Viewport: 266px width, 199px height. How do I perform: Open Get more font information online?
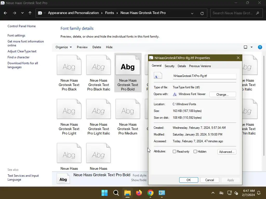(x=26, y=43)
